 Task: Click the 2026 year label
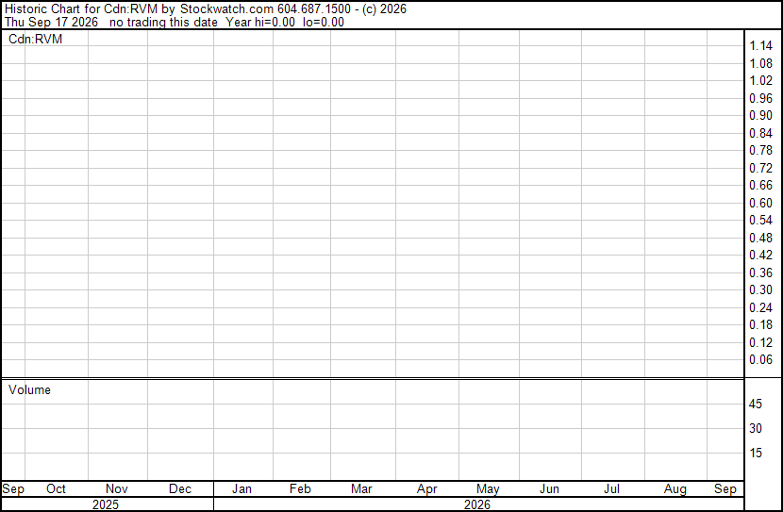tap(477, 504)
